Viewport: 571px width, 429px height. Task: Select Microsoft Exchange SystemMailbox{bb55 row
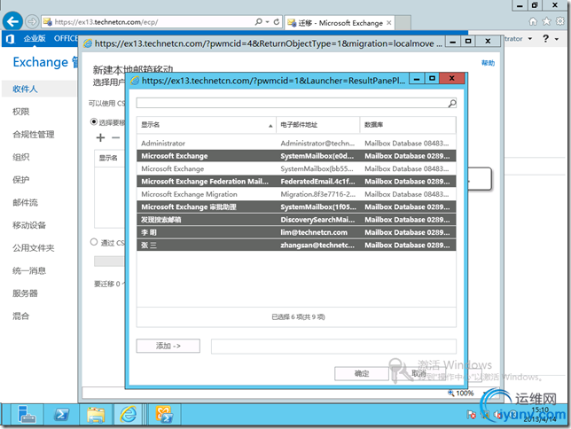pos(296,168)
